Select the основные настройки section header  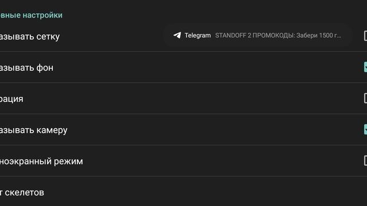31,15
